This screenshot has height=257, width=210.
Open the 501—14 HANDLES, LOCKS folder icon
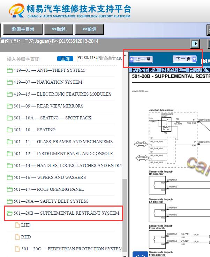pos(10,166)
